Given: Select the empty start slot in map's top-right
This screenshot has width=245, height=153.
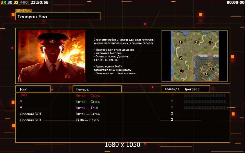Looking at the screenshot, I should (210, 42).
